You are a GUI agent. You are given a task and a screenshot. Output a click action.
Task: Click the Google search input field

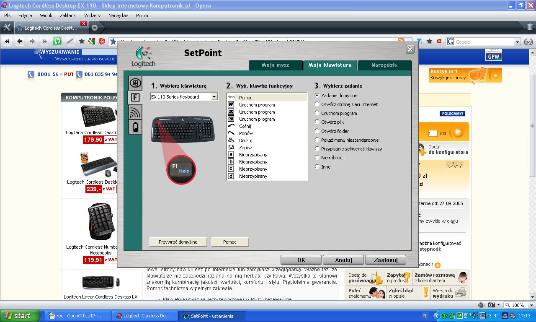click(484, 42)
